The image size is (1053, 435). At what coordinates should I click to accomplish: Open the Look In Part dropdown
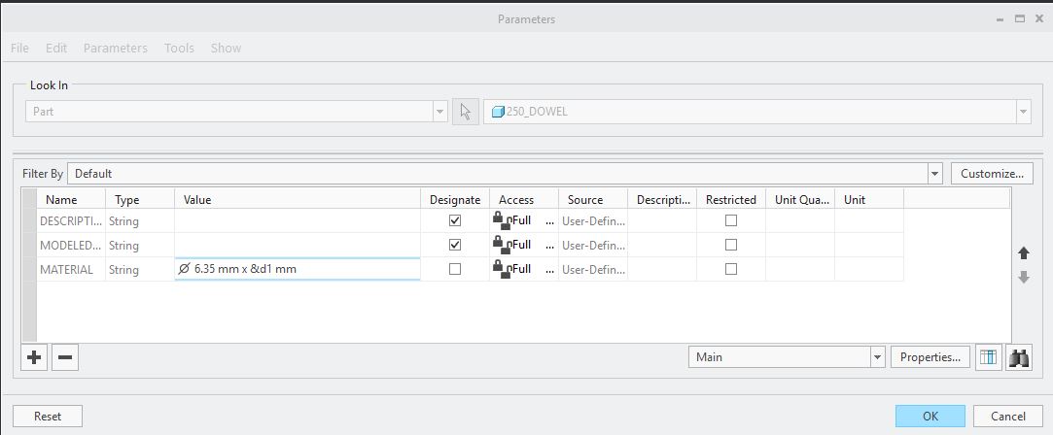click(x=440, y=112)
